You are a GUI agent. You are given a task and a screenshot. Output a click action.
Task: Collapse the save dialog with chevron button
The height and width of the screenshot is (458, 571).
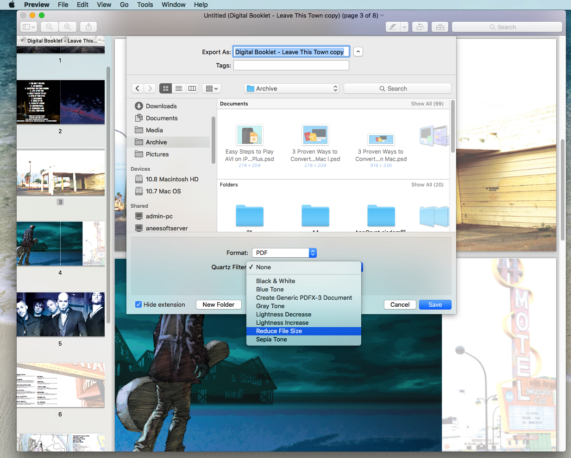358,52
